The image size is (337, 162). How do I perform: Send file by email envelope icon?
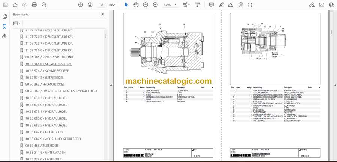[x=322, y=5]
